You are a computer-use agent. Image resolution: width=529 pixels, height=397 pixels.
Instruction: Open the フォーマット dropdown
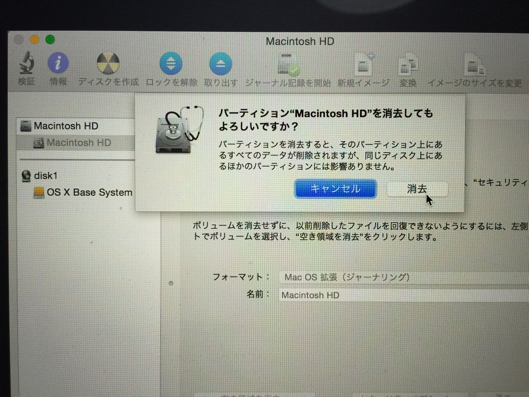404,278
